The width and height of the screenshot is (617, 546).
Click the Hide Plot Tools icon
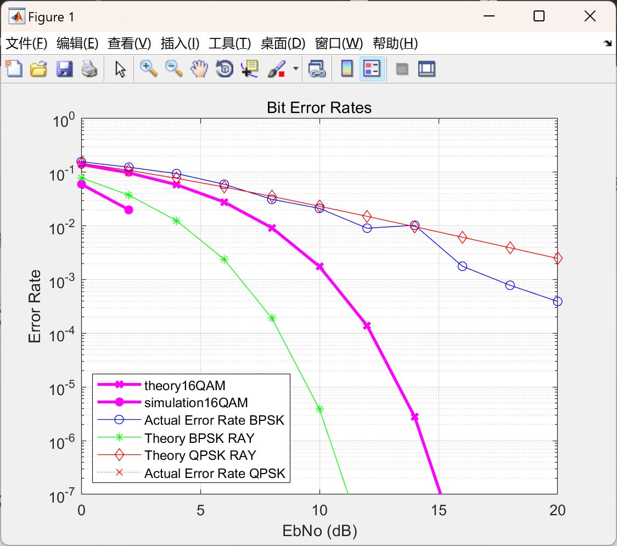click(402, 70)
